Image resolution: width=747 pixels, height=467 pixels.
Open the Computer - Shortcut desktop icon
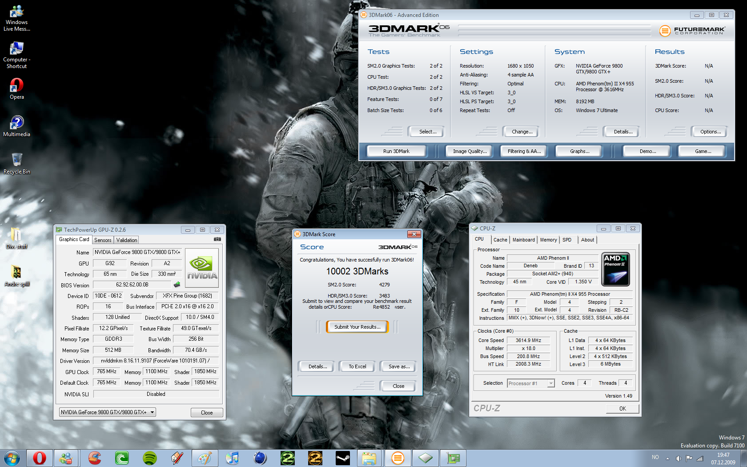coord(16,55)
